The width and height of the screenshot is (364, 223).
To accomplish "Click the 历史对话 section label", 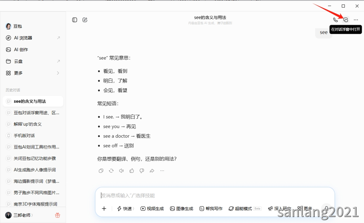I will 13,90.
